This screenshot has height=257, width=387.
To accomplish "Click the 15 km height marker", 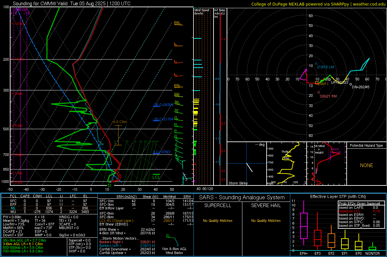I will tap(19, 24).
